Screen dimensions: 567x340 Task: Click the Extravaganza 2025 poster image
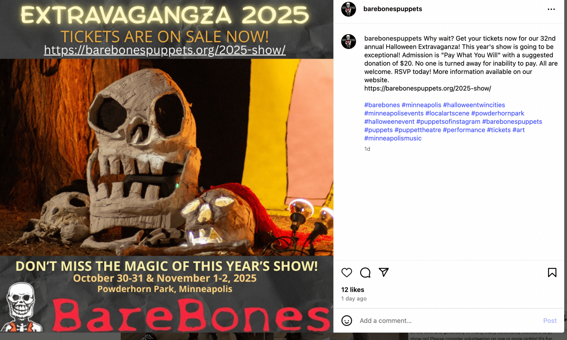[x=167, y=166]
